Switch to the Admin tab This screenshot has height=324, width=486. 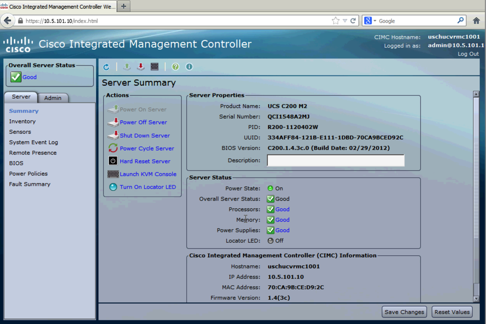coord(53,98)
